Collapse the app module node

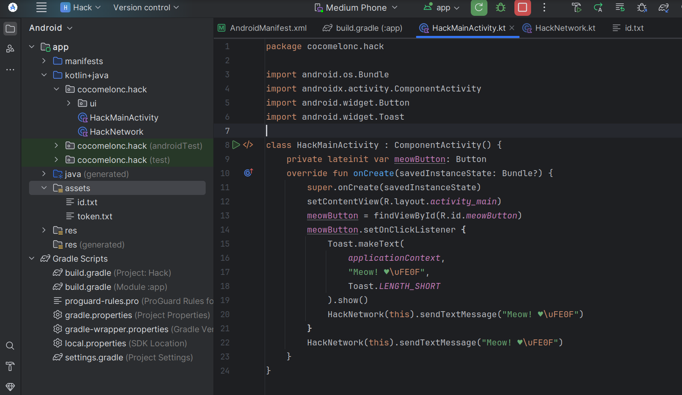[x=32, y=47]
